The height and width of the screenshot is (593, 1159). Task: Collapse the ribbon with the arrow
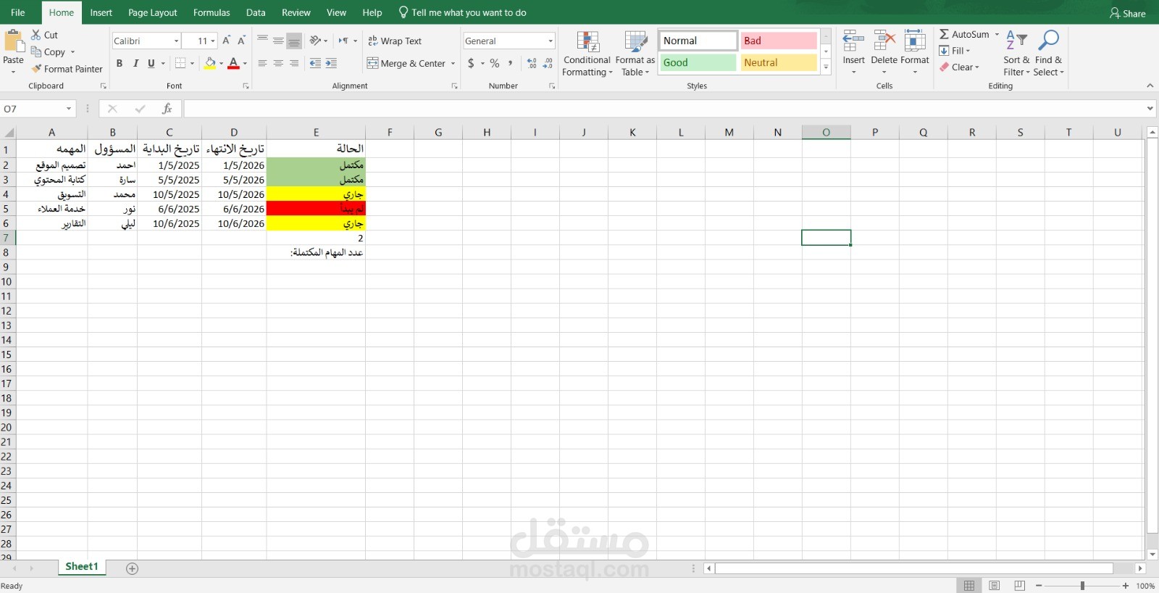(1150, 86)
